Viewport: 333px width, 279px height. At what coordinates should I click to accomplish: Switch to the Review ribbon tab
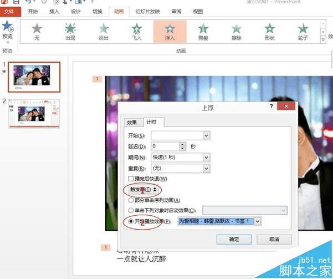pyautogui.click(x=177, y=12)
